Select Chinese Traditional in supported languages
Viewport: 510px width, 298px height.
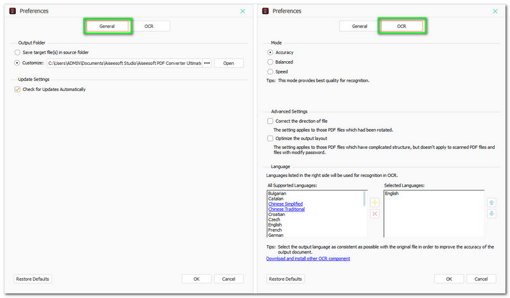(x=286, y=209)
